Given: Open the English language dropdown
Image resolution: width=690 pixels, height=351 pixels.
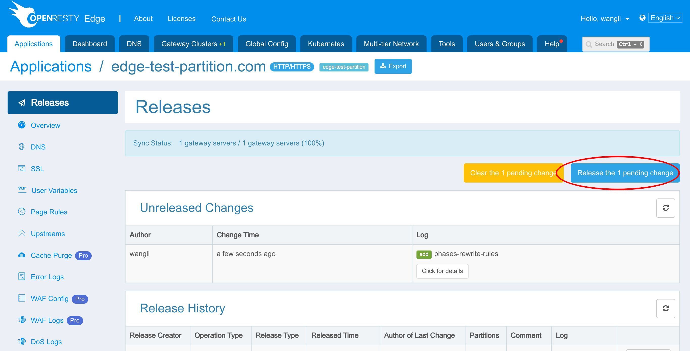Looking at the screenshot, I should (x=665, y=18).
